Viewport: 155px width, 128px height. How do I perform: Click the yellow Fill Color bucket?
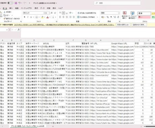tap(42, 17)
